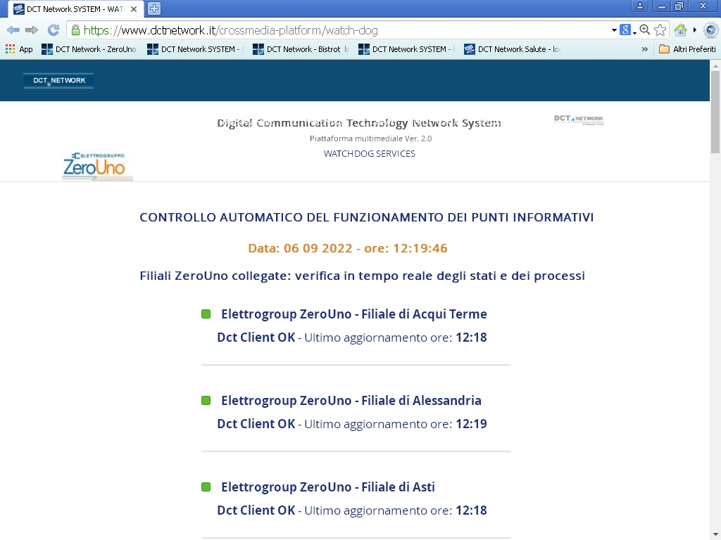Click the green status square for Acqui Terme
Image resolution: width=721 pixels, height=540 pixels.
click(206, 314)
